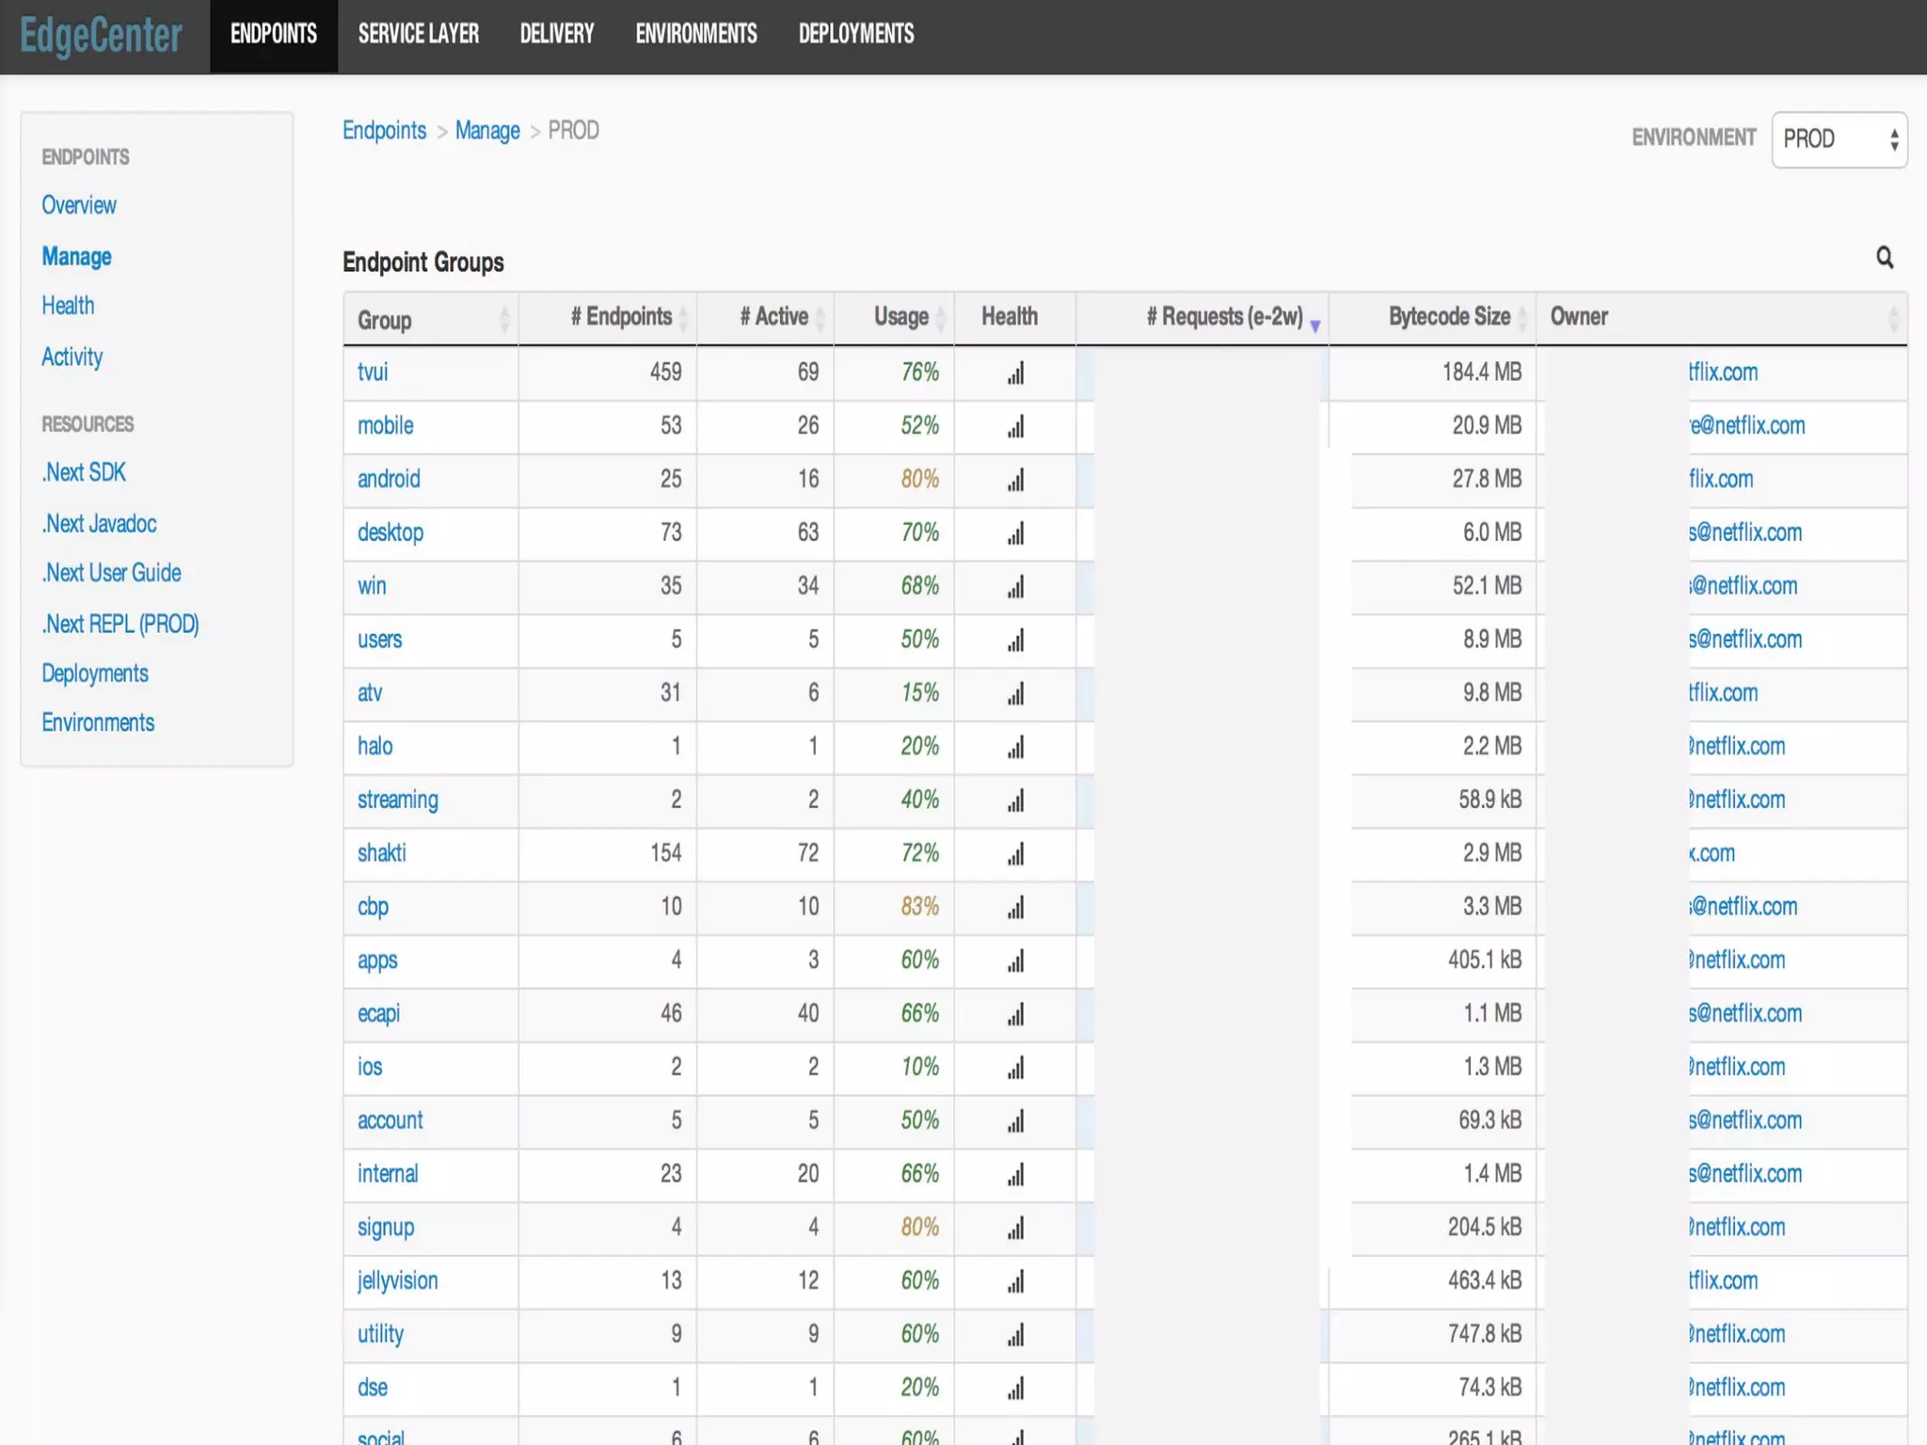
Task: Click the tvui row health bars icon
Action: coord(1015,373)
